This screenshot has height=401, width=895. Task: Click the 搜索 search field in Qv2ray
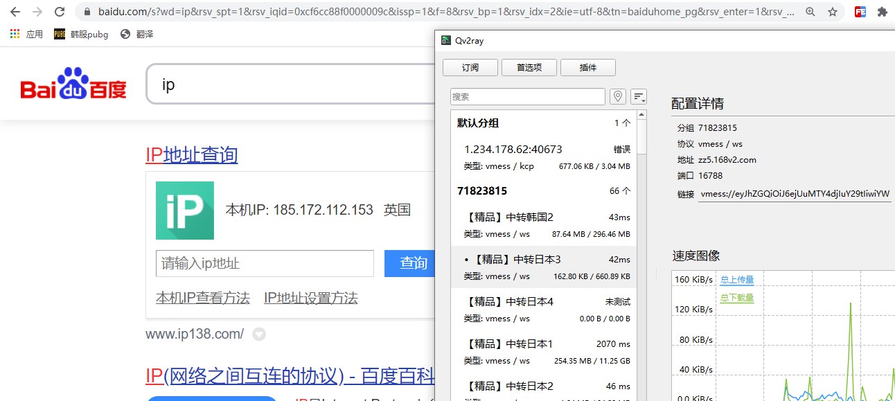528,97
